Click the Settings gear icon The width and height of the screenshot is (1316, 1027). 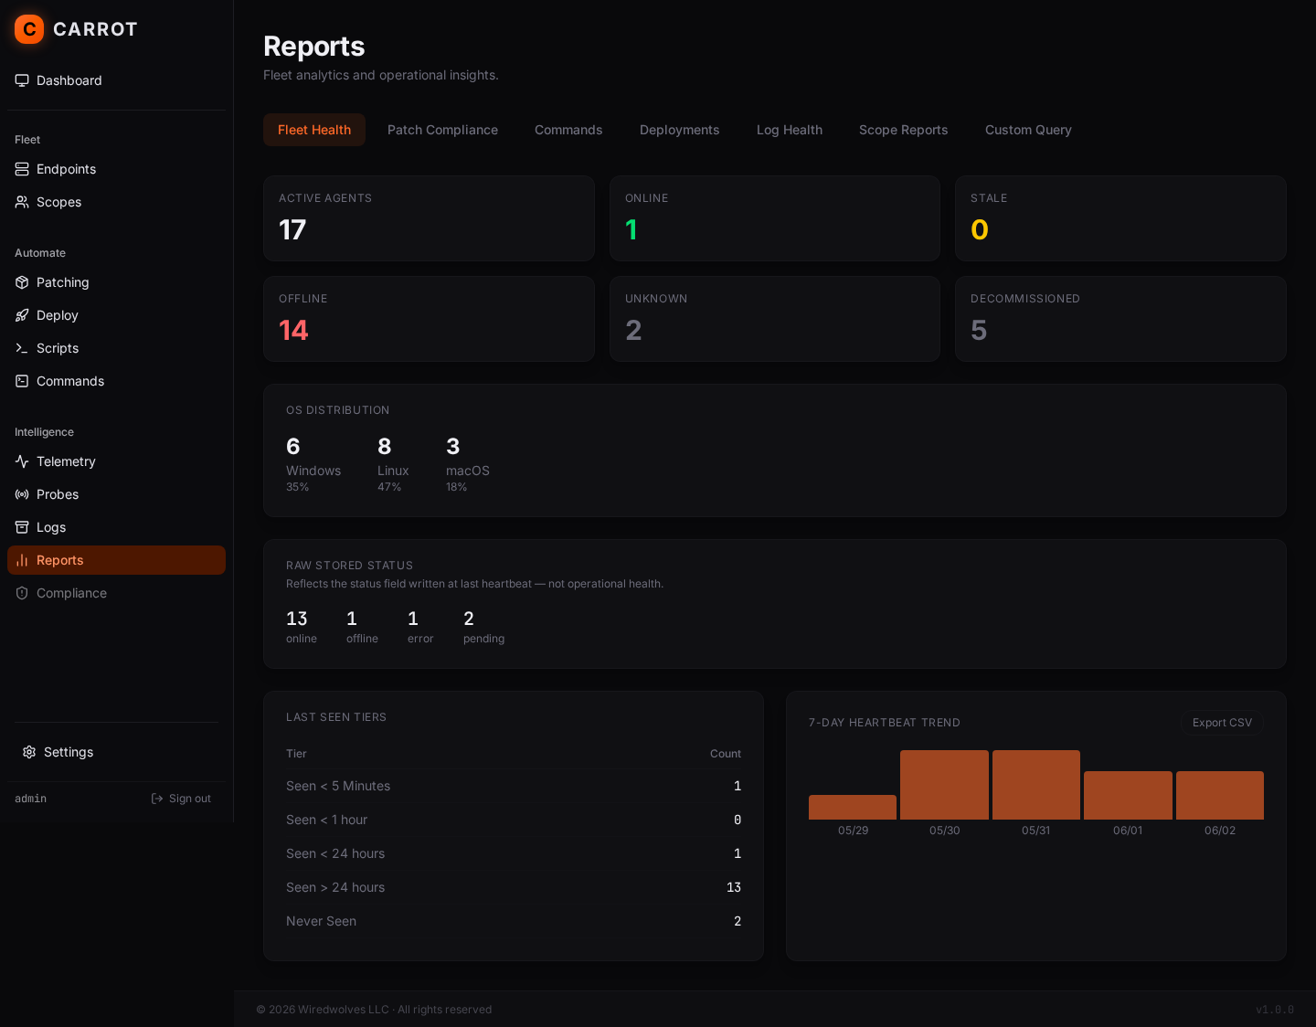pos(29,752)
